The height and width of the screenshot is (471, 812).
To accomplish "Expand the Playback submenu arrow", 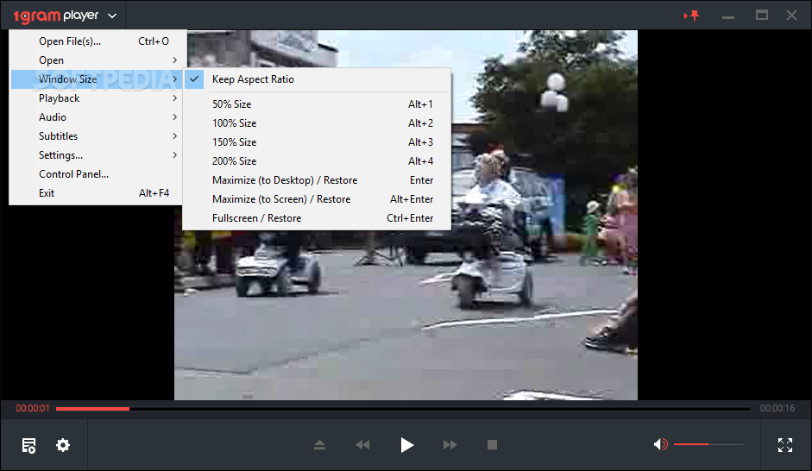I will coord(174,97).
